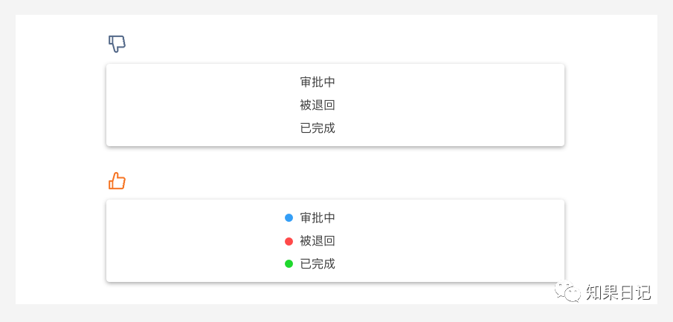Click the 果 character in the watermark
The height and width of the screenshot is (322, 673).
[611, 293]
